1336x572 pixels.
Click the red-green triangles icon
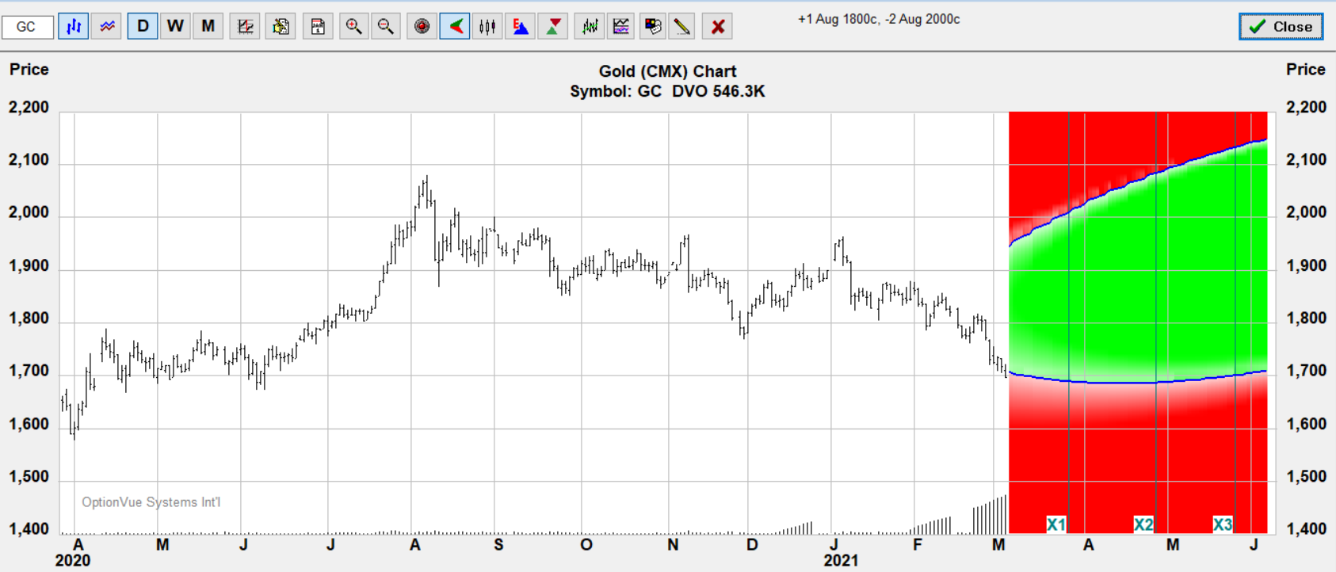click(553, 26)
